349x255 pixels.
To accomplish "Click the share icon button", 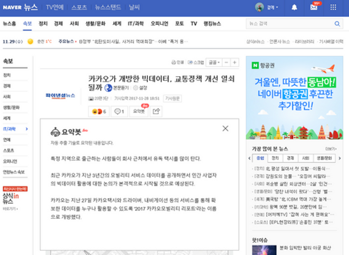I will [156, 111].
